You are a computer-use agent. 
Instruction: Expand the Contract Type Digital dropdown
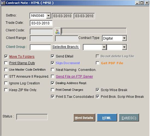(x=124, y=38)
